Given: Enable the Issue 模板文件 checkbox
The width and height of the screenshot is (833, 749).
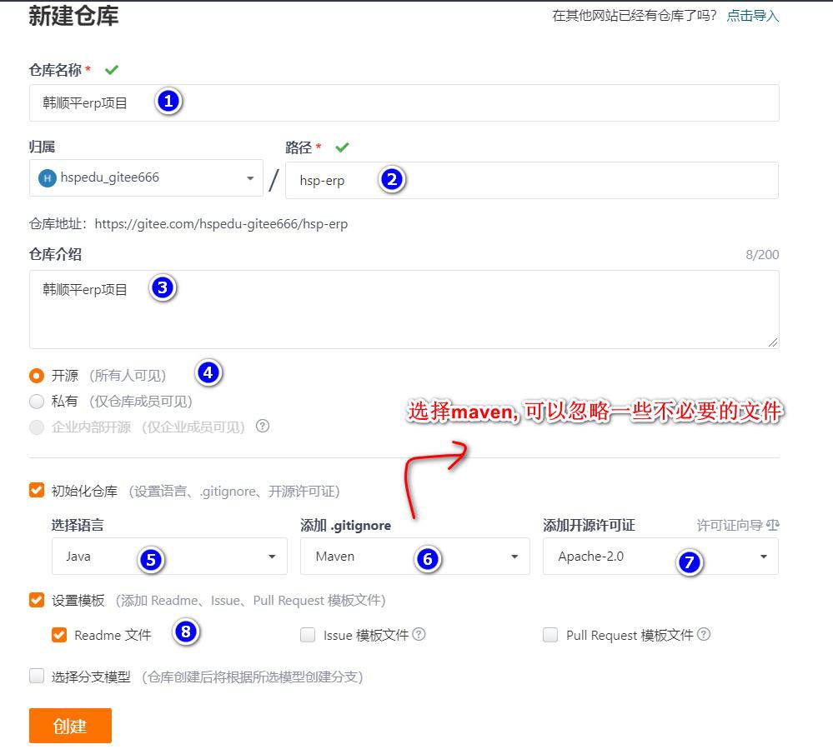Looking at the screenshot, I should tap(308, 635).
